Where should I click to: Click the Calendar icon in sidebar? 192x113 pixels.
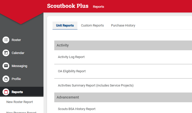tap(6, 53)
